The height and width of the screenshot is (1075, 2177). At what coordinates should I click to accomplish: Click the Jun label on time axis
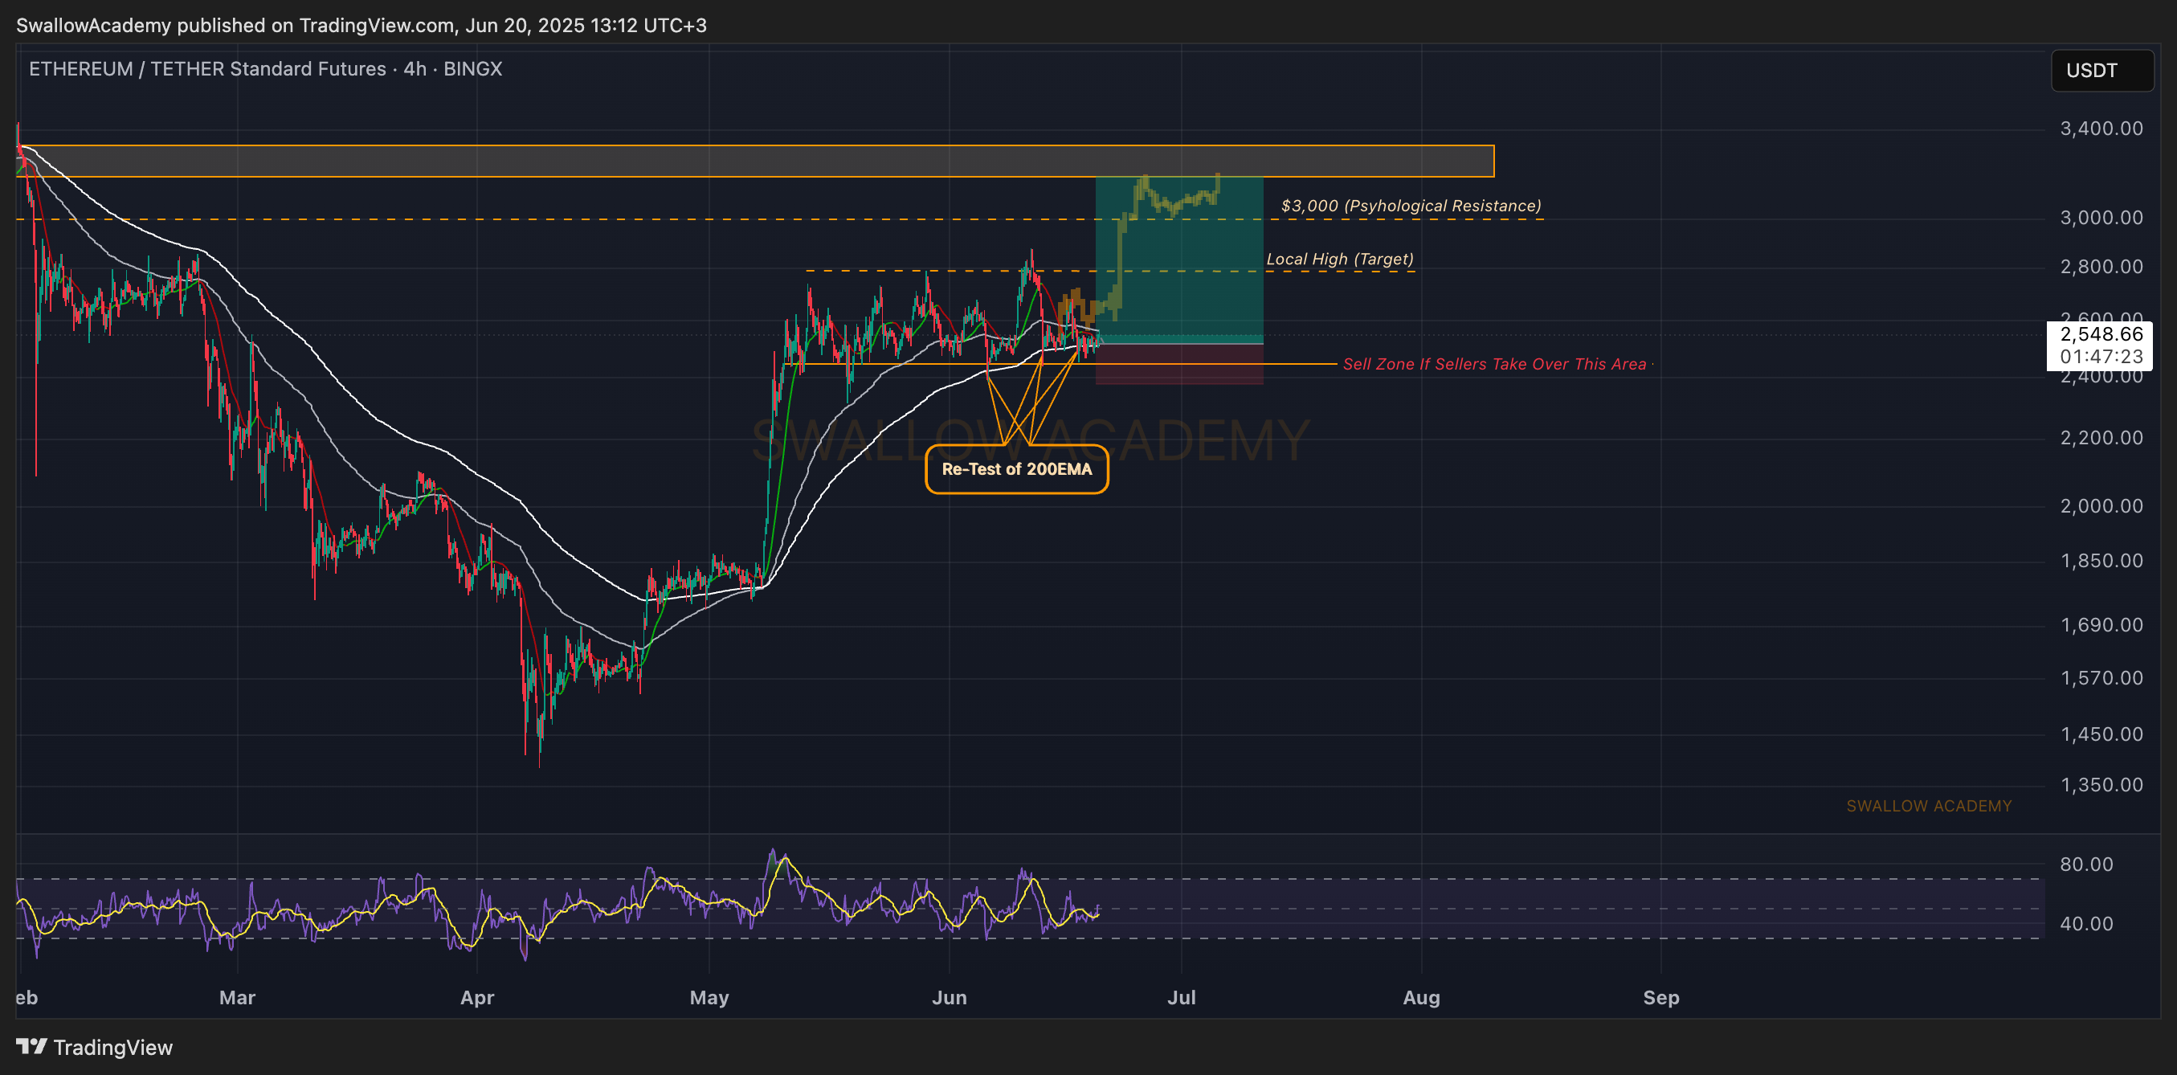point(949,997)
